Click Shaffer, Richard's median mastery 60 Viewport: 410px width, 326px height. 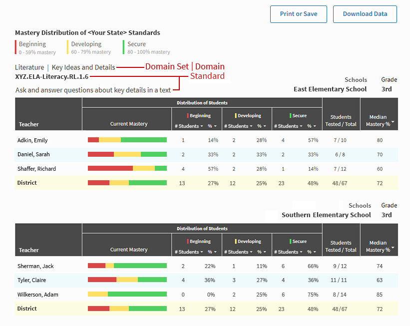[x=380, y=169]
